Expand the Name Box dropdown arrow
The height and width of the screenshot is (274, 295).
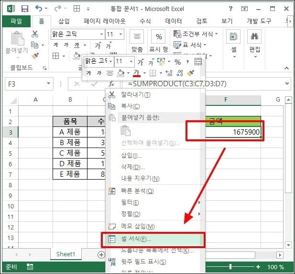click(x=48, y=84)
